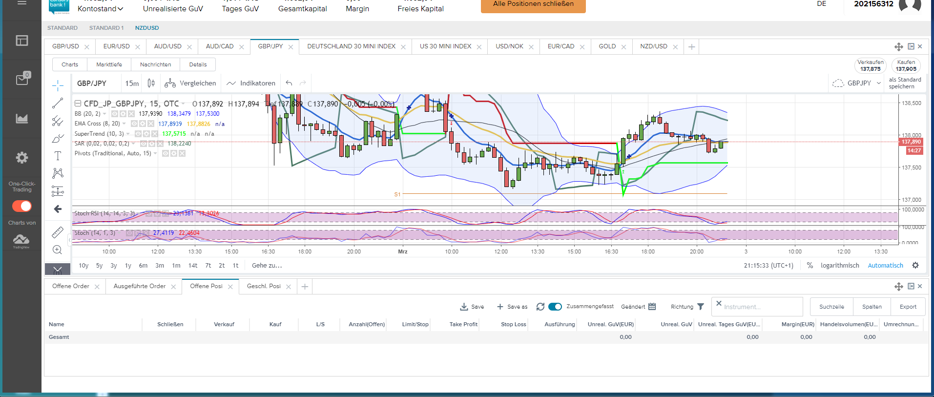
Task: Select the brush drawing tool
Action: pyautogui.click(x=58, y=139)
